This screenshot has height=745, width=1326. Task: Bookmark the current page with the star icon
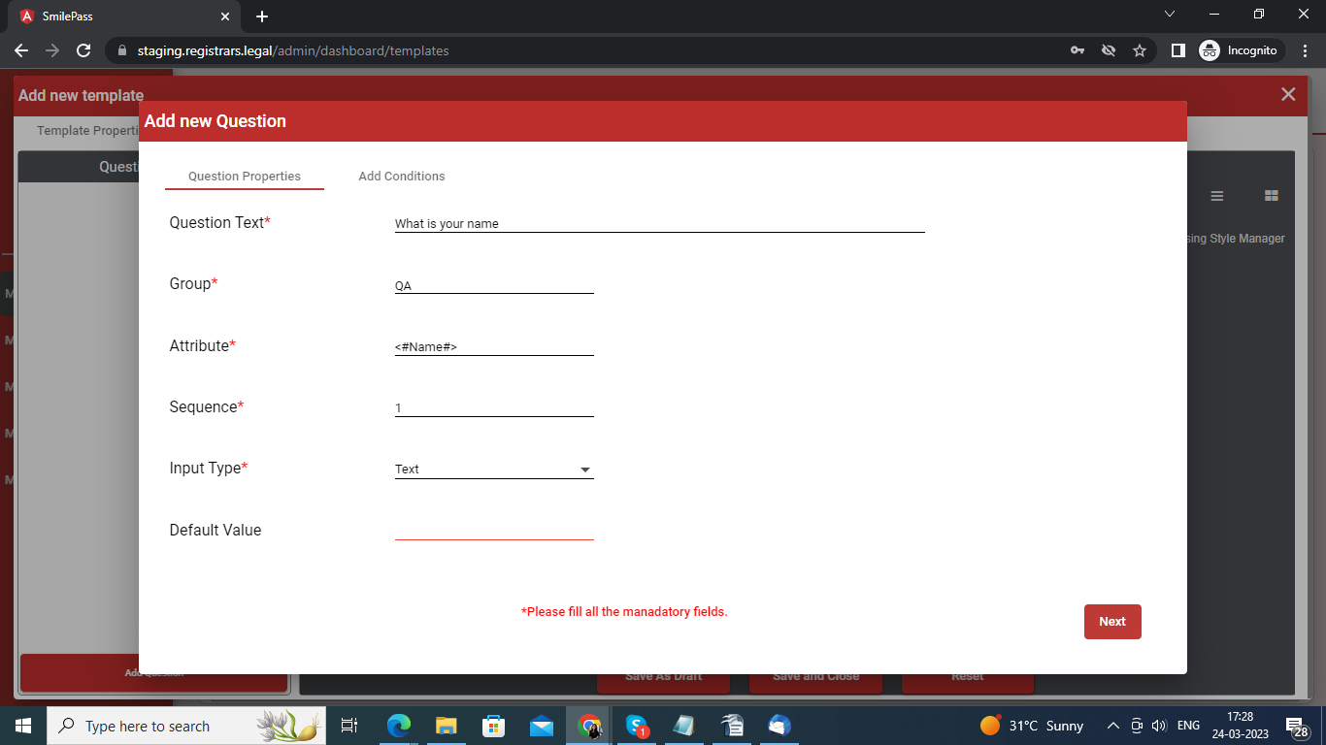[1140, 50]
